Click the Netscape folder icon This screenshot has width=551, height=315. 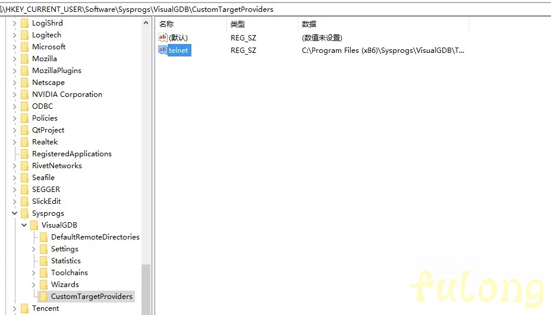click(x=24, y=83)
